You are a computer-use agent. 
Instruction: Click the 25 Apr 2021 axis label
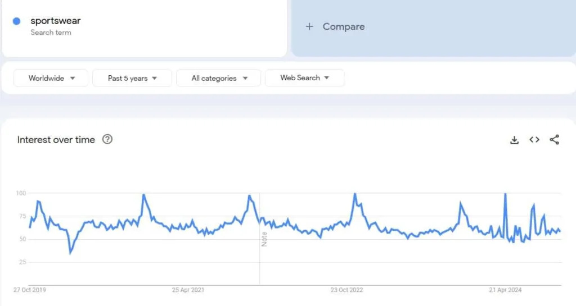[188, 290]
